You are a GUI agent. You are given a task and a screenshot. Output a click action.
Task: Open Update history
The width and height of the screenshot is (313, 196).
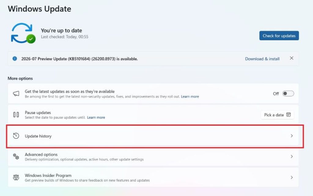coord(153,136)
